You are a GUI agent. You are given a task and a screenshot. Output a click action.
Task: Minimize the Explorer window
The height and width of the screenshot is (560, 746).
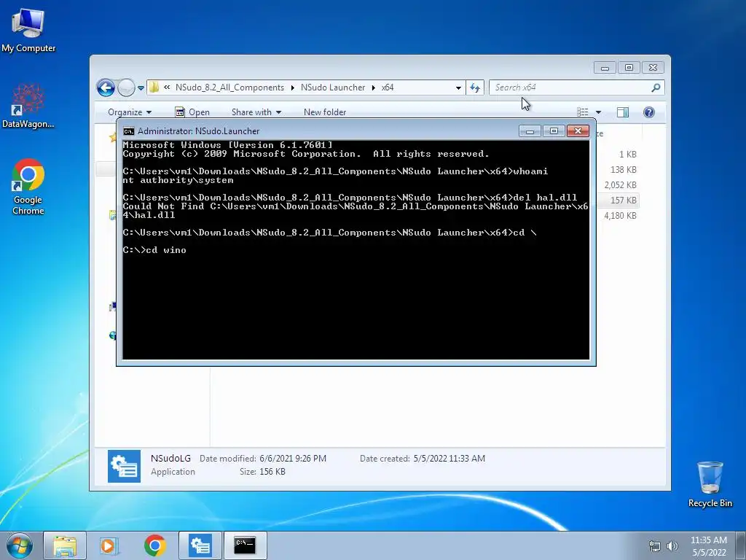click(x=605, y=68)
